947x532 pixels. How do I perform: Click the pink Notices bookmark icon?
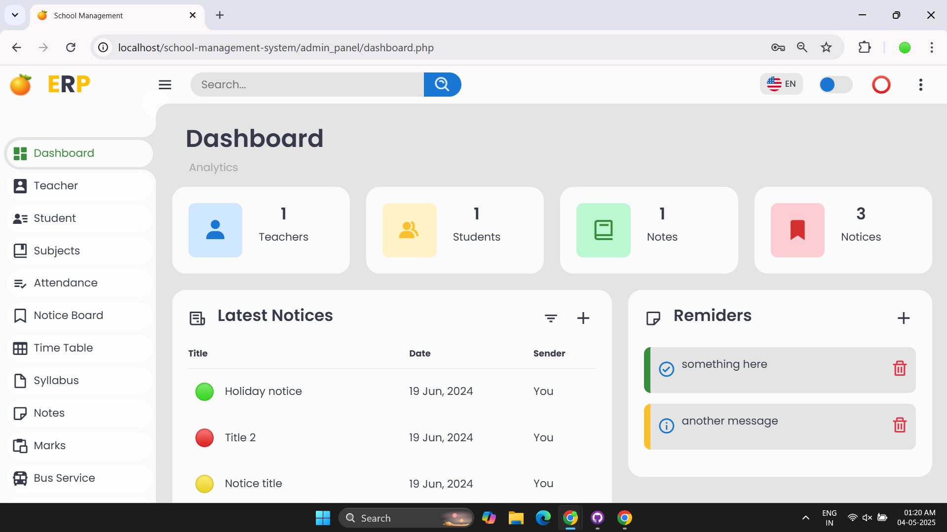(797, 230)
